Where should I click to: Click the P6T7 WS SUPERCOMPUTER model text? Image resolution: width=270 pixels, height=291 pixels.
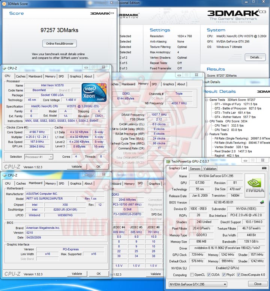tap(45, 198)
